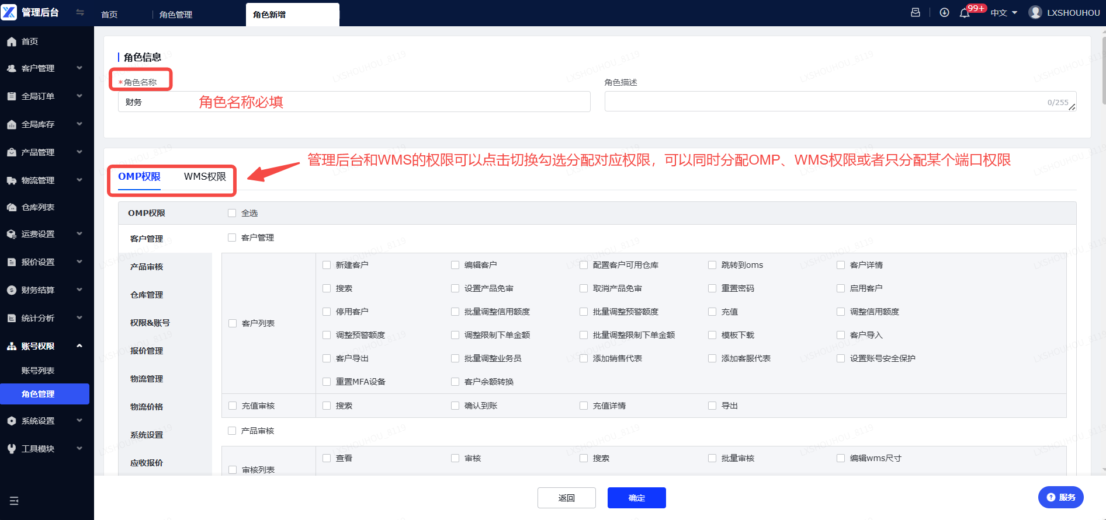1106x520 pixels.
Task: Open the download center icon
Action: [944, 12]
